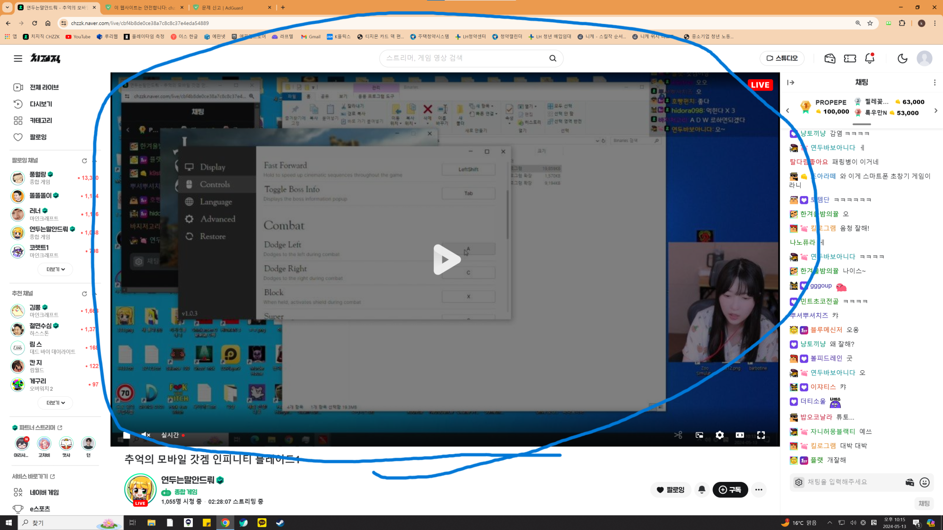
Task: Click the 구독 subscribe button
Action: (x=730, y=490)
